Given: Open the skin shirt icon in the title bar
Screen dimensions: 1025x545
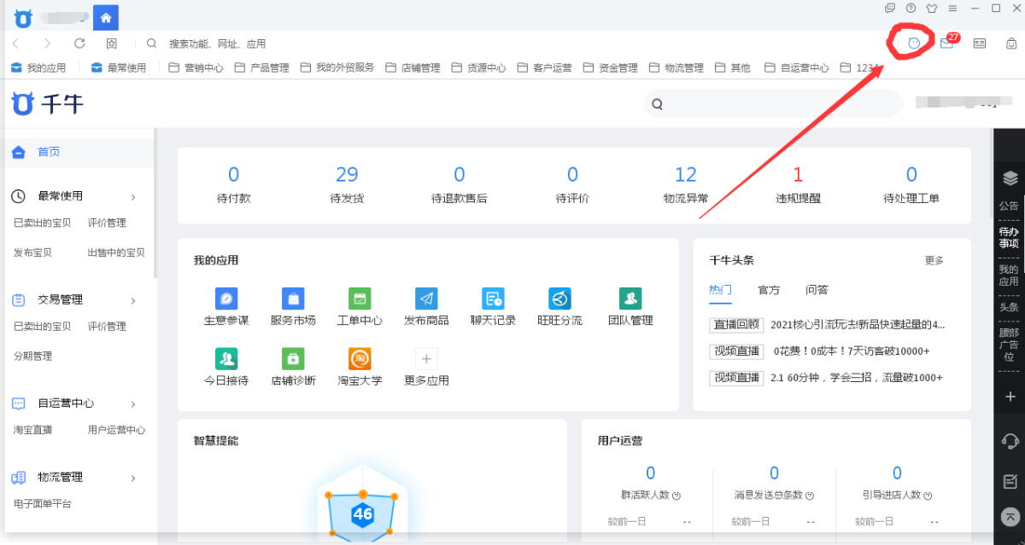Looking at the screenshot, I should [932, 9].
